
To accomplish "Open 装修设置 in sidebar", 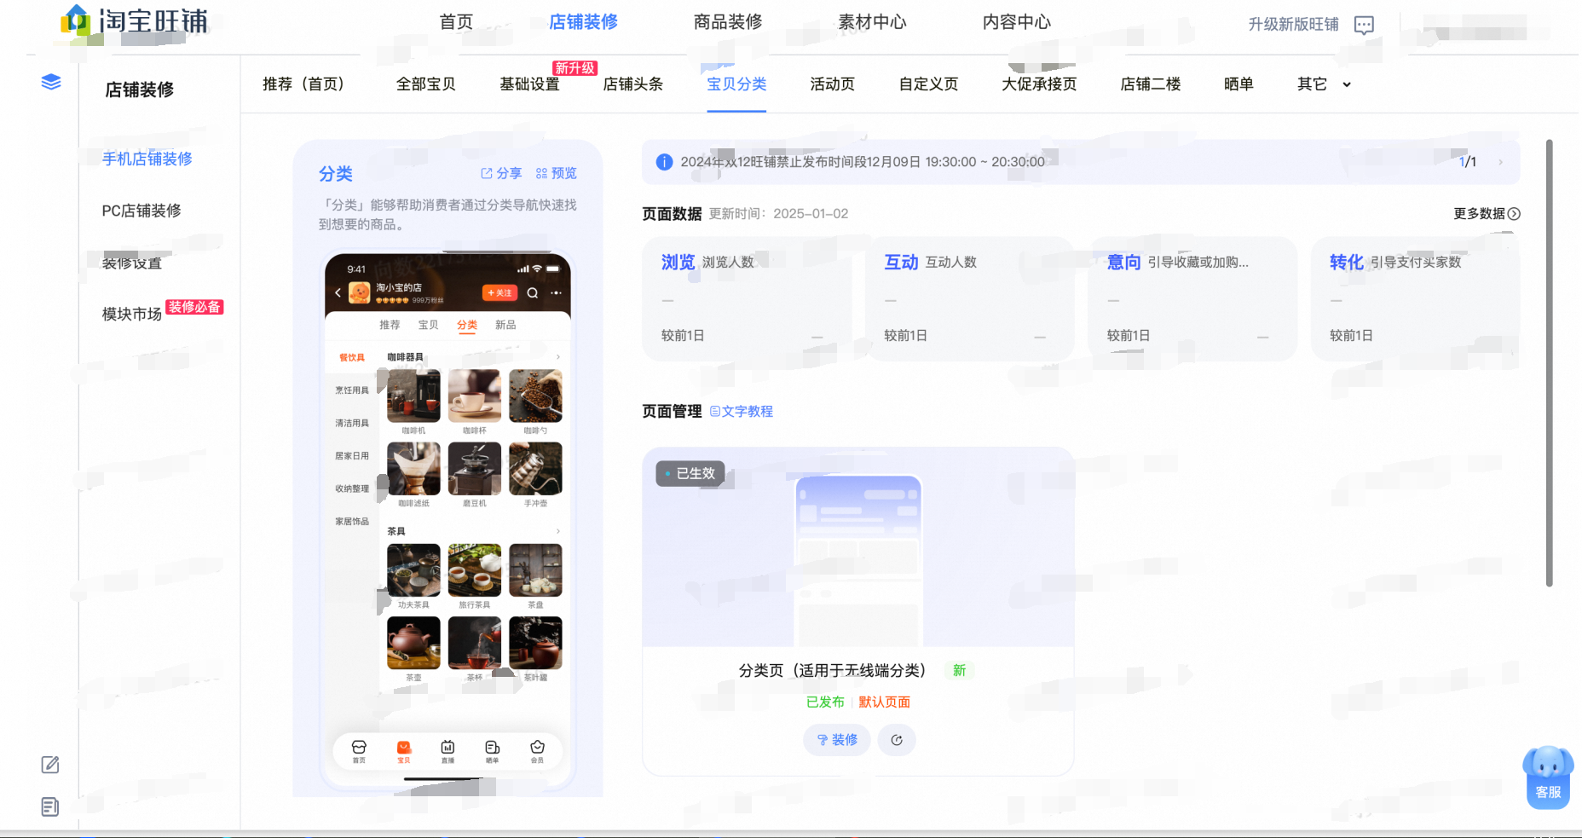I will click(132, 263).
